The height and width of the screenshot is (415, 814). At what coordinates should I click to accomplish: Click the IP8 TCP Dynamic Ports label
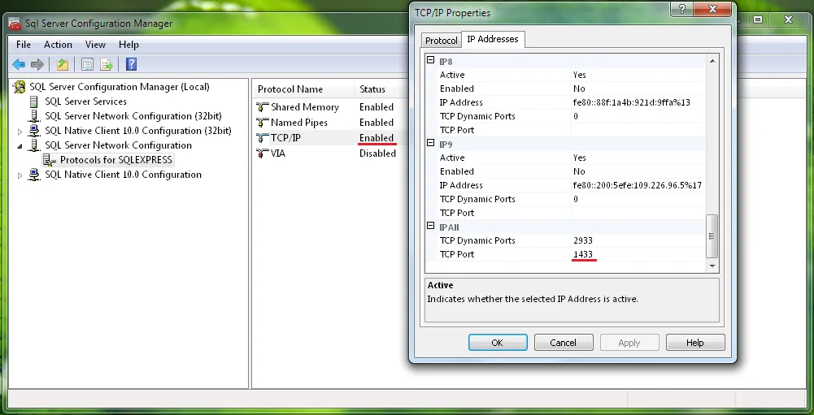coord(477,116)
